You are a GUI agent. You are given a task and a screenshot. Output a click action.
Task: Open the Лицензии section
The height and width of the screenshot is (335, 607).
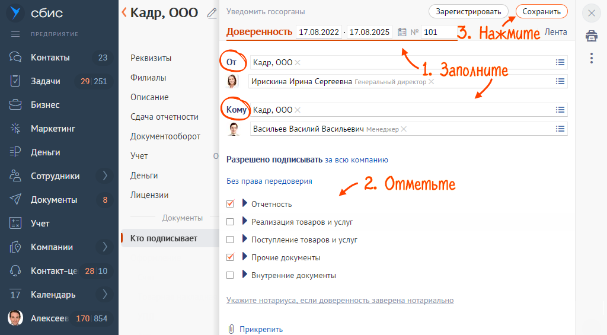point(149,195)
